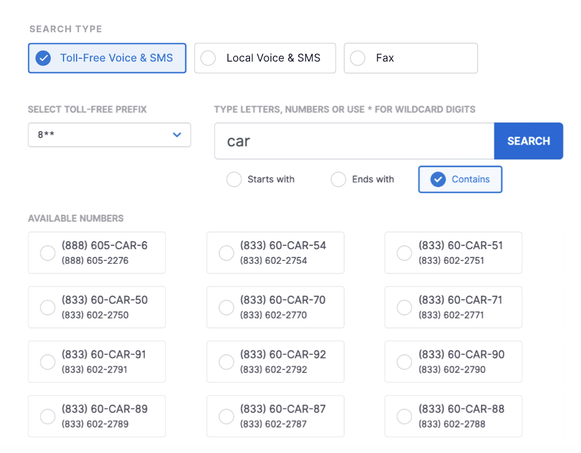Pick number (833) 60-CAR-91

tap(96, 362)
